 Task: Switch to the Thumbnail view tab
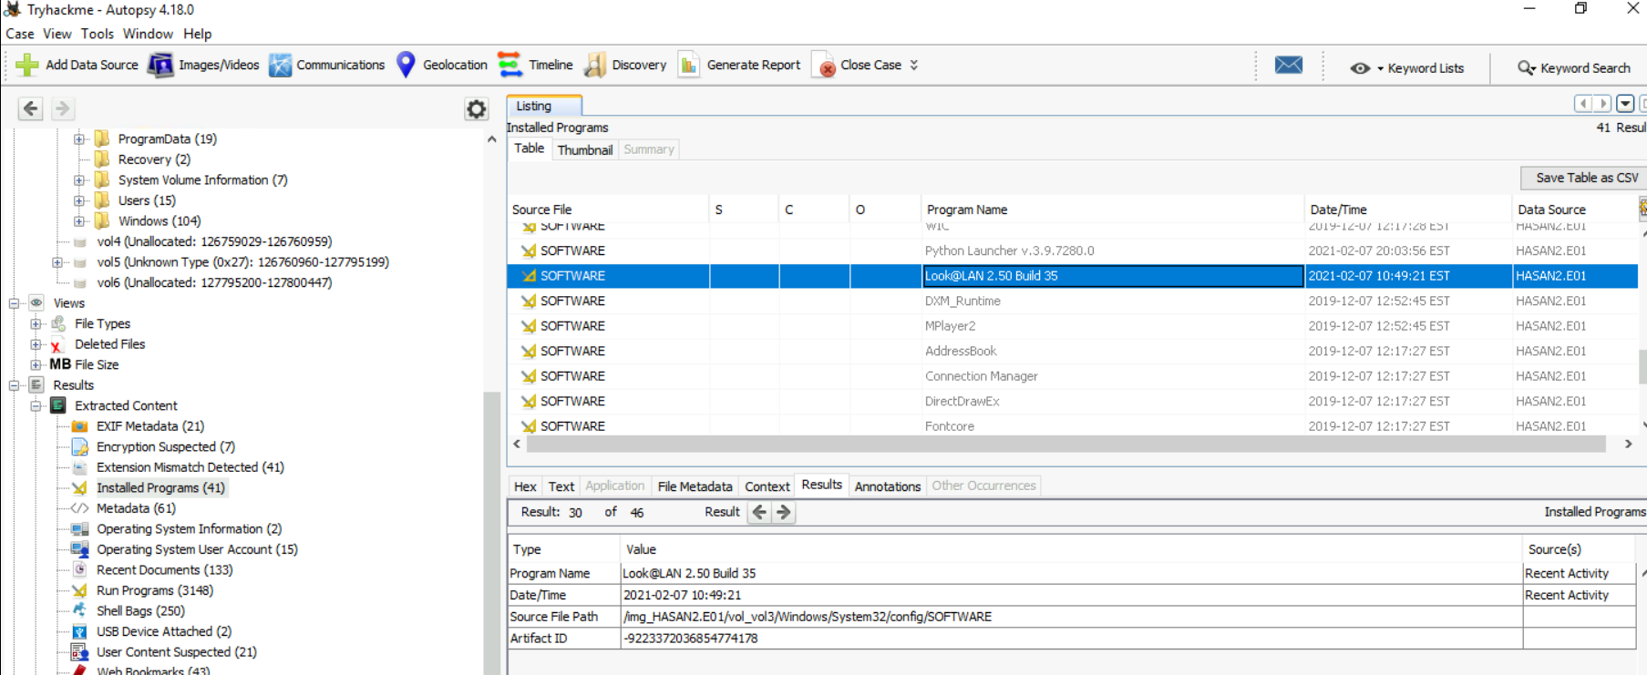[x=584, y=150]
